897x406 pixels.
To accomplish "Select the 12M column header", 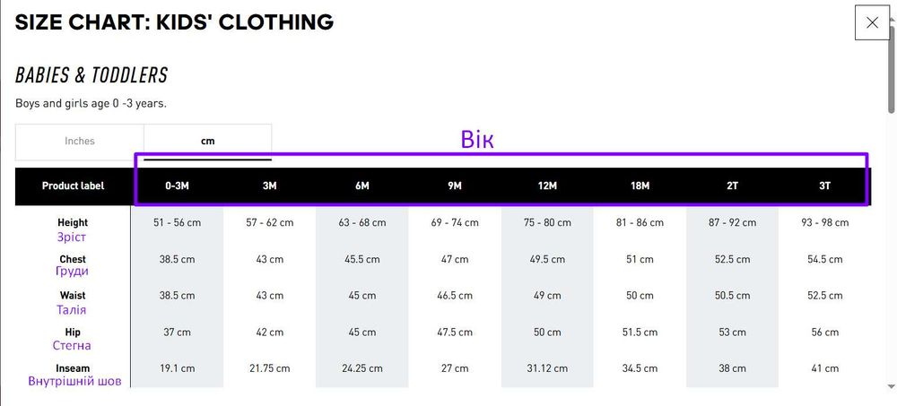I will coord(547,186).
